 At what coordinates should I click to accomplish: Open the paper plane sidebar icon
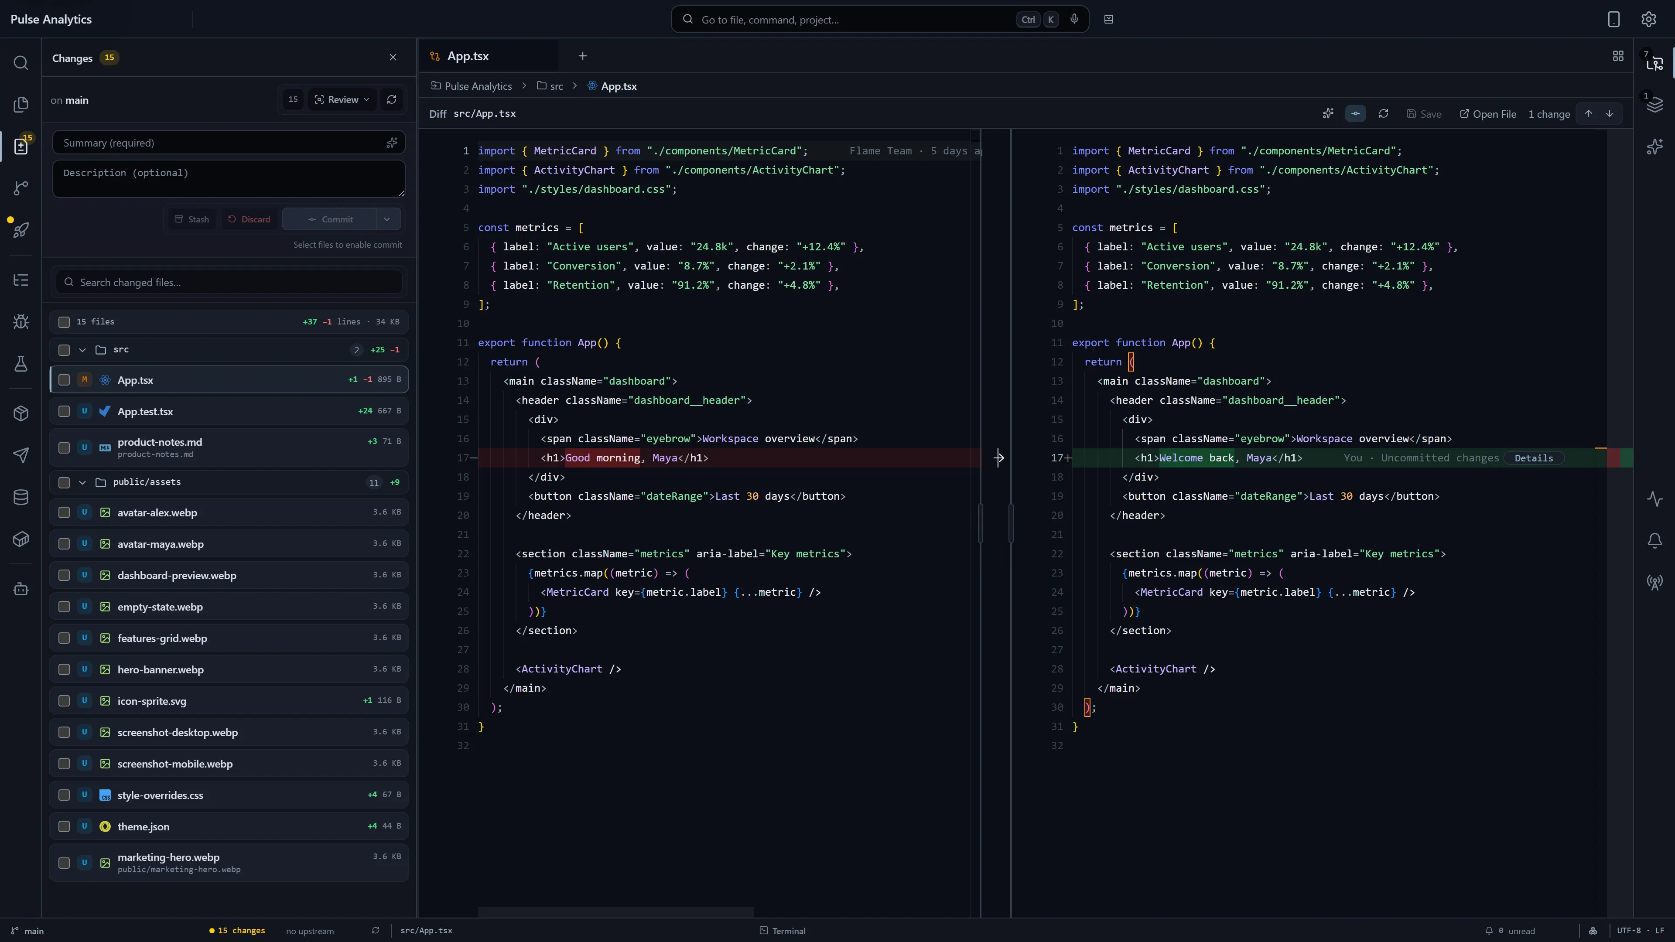pos(21,455)
